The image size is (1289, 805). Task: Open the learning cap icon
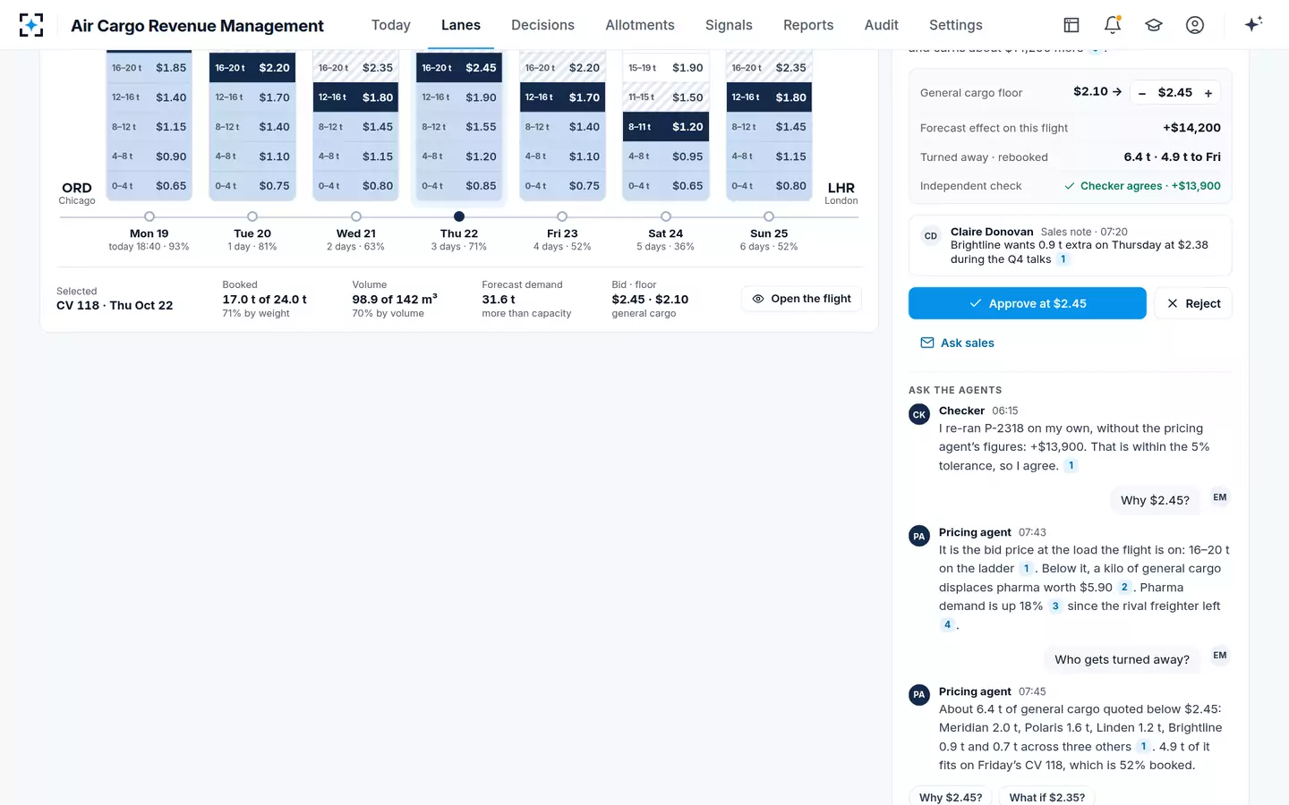pos(1154,25)
